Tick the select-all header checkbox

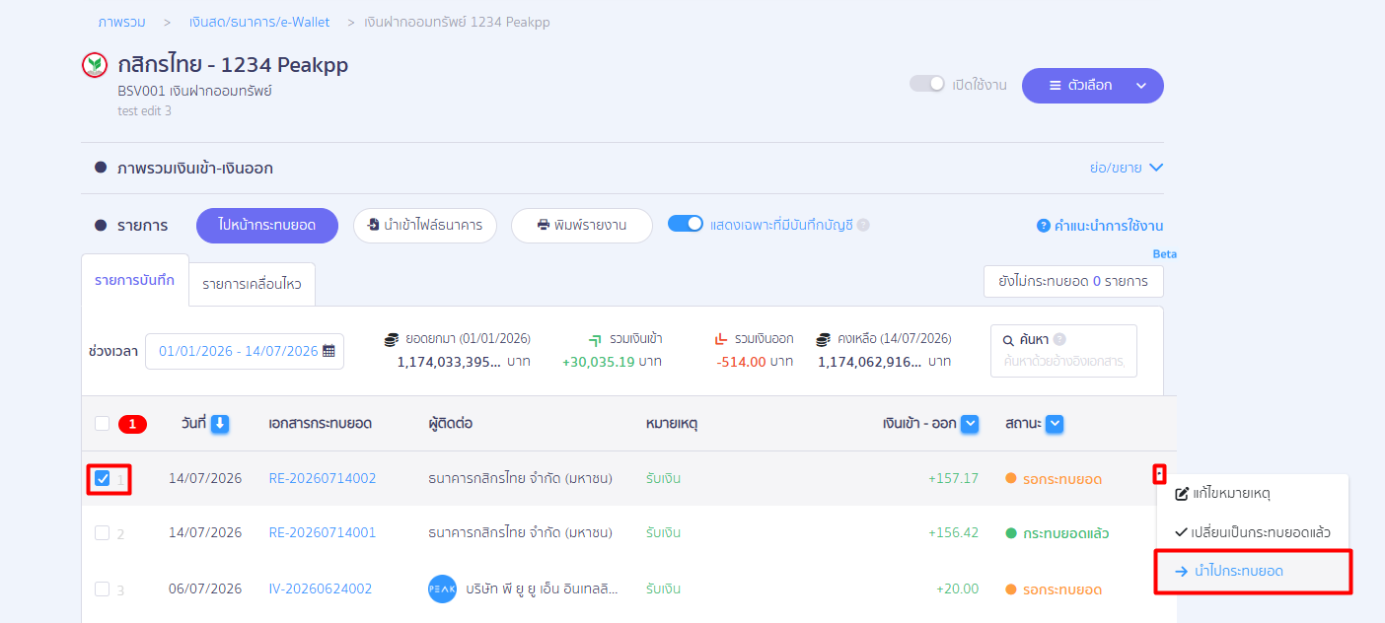103,424
